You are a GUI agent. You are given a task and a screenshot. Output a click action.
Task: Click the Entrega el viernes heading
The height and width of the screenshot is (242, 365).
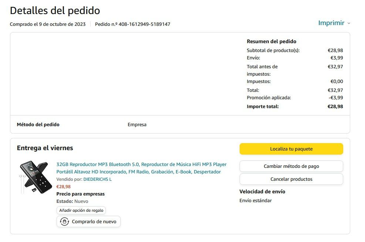pyautogui.click(x=45, y=148)
